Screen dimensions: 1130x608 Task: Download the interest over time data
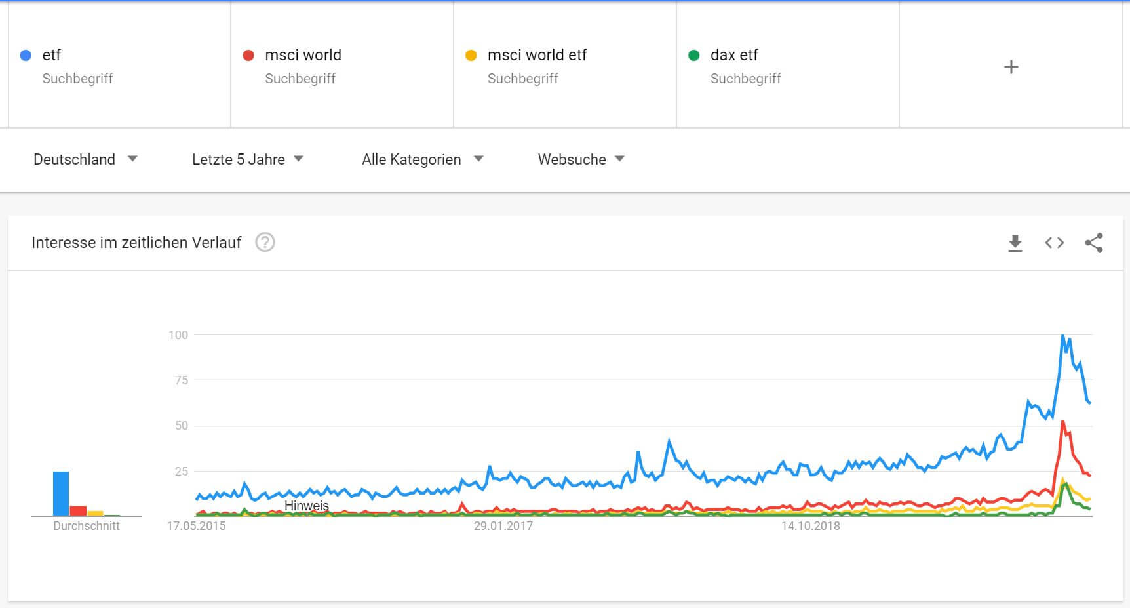(x=1015, y=243)
